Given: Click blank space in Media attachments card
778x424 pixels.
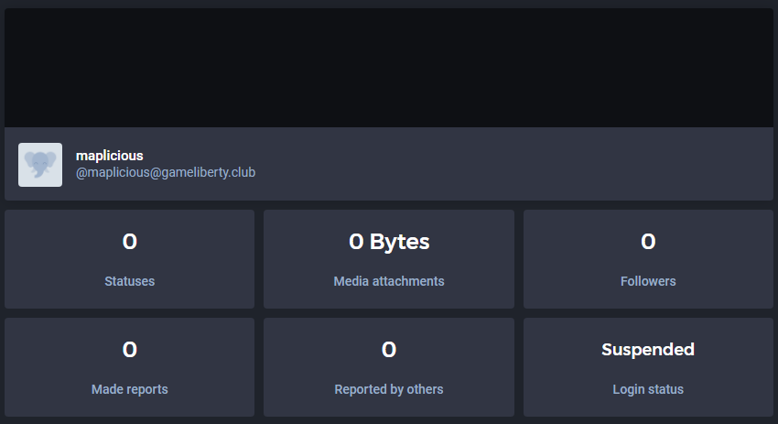Looking at the screenshot, I should tap(476, 261).
